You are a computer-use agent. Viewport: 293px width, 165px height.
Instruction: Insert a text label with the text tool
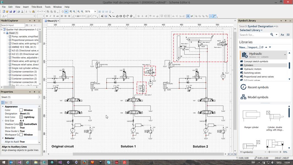click(102, 16)
